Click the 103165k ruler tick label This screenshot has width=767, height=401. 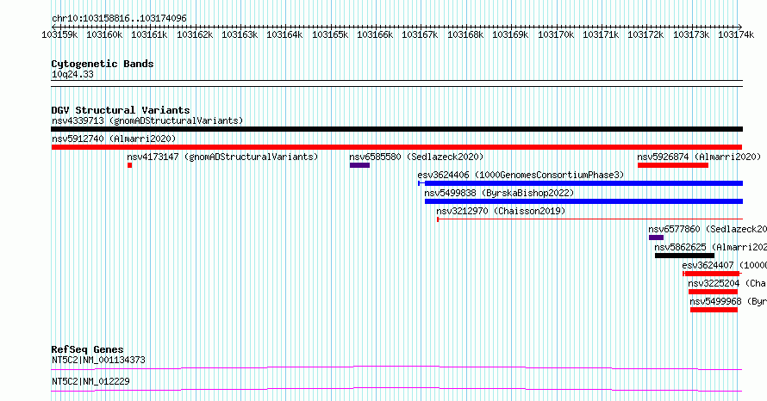tap(330, 34)
